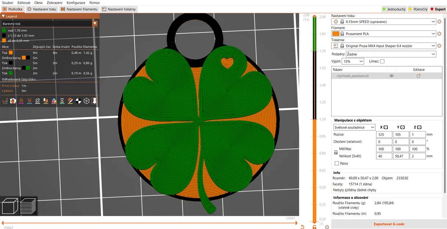447x229 pixels.
Task: Open the Výplň 15% dropdown
Action: tap(353, 62)
